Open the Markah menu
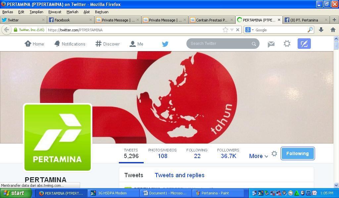The height and width of the screenshot is (198, 339). pyautogui.click(x=73, y=12)
